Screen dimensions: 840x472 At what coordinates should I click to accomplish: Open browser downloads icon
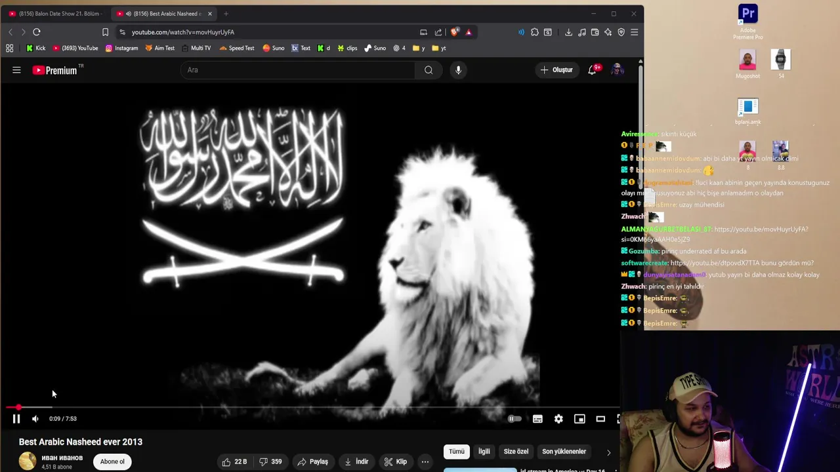tap(568, 32)
